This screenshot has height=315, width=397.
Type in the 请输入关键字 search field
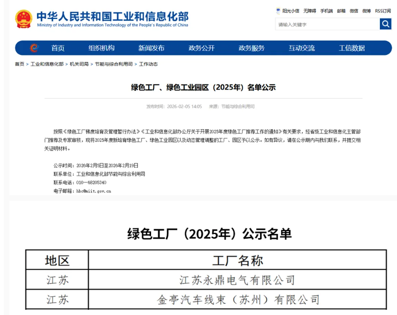[x=327, y=24]
